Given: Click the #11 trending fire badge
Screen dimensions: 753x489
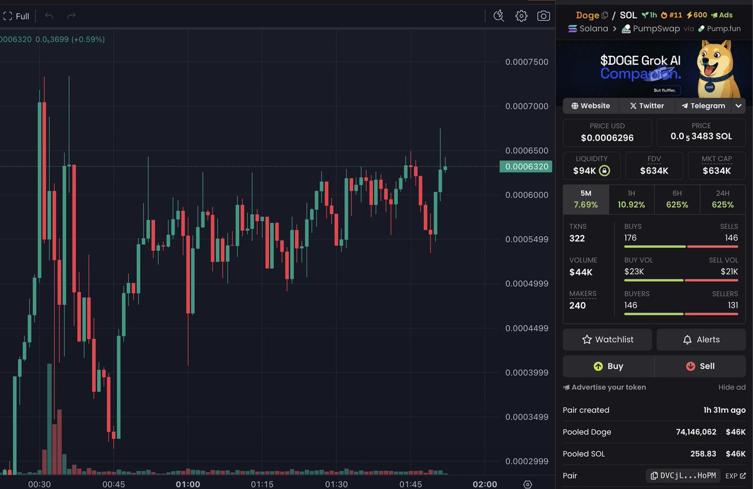Looking at the screenshot, I should pos(671,15).
